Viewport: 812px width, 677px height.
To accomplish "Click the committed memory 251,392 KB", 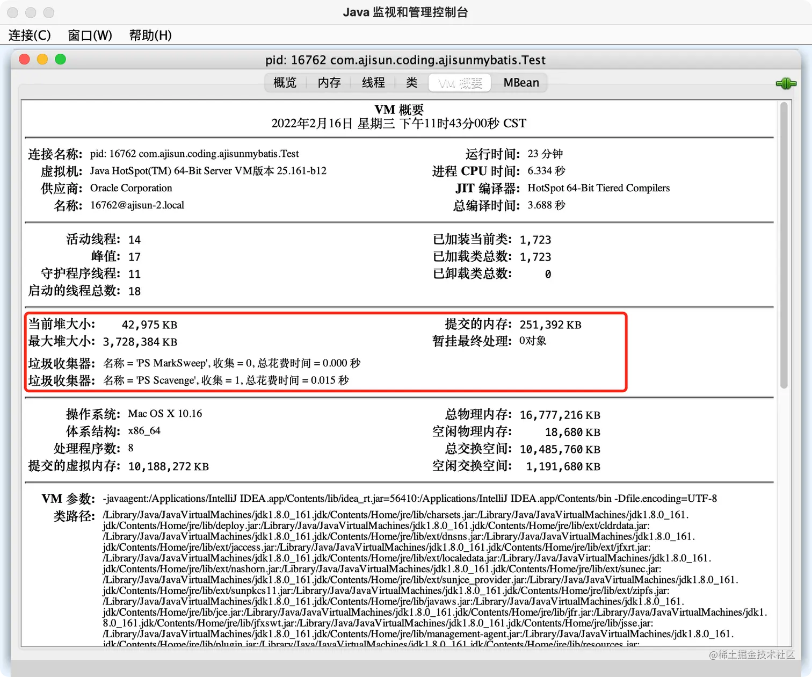I will click(550, 325).
